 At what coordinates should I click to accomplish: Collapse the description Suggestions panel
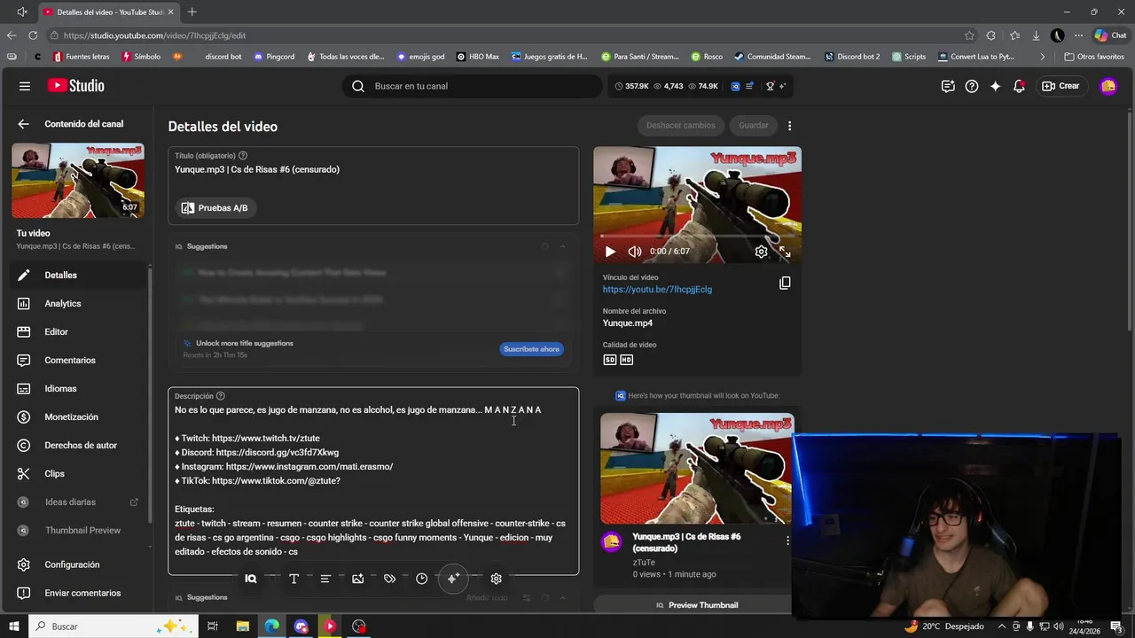point(562,598)
